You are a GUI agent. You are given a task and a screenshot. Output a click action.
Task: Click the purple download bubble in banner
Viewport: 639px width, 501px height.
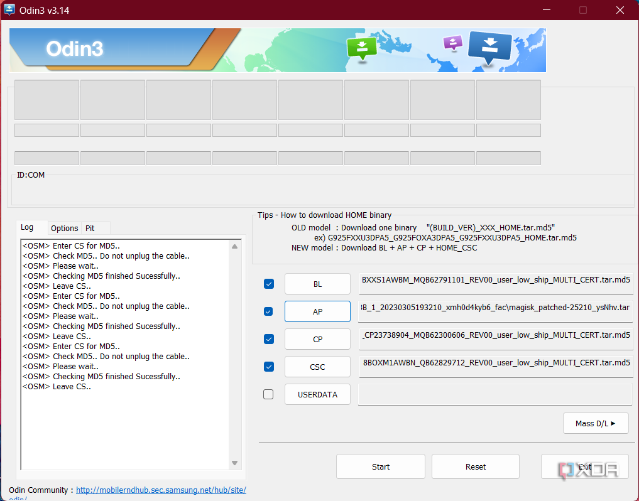click(x=453, y=43)
